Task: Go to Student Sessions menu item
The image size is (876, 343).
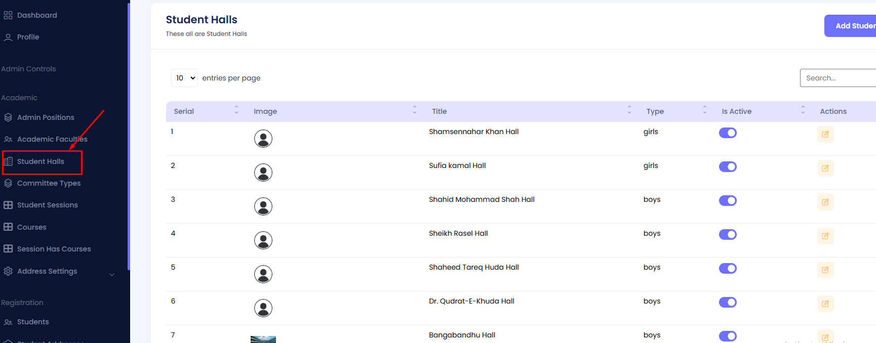Action: (x=47, y=205)
